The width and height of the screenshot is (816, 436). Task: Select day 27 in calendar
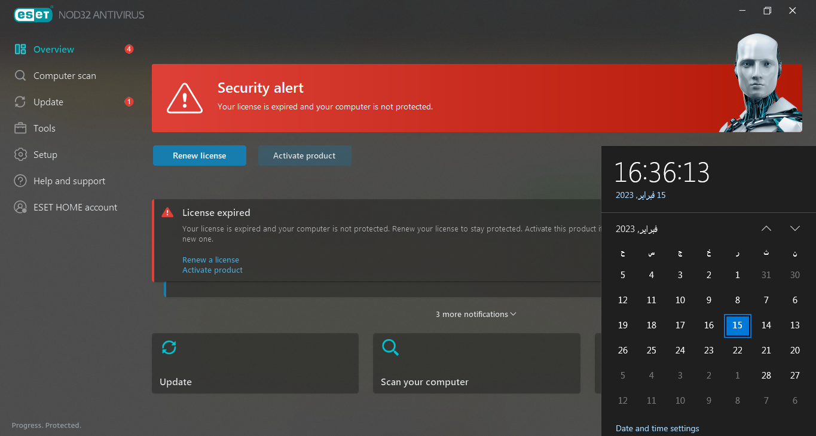795,376
